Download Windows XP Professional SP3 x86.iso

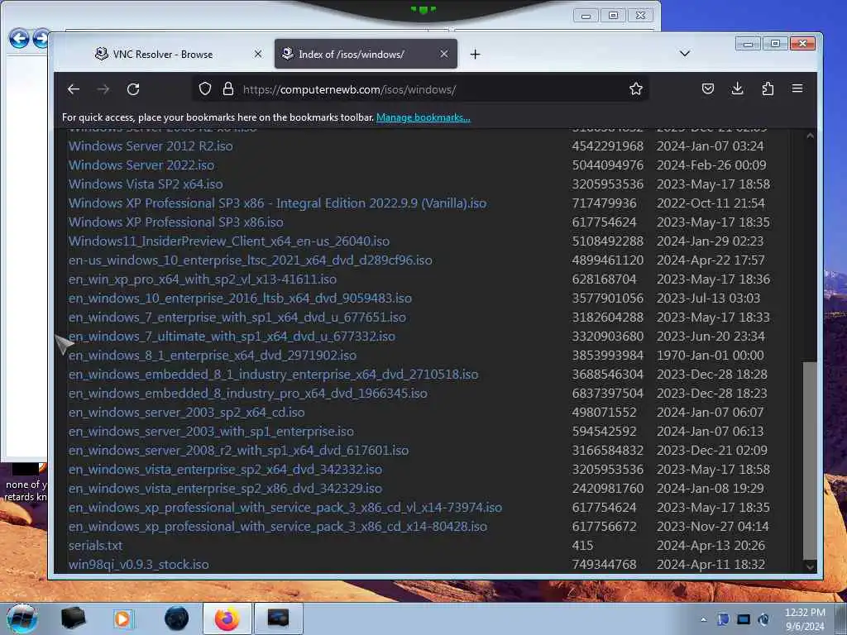[176, 222]
